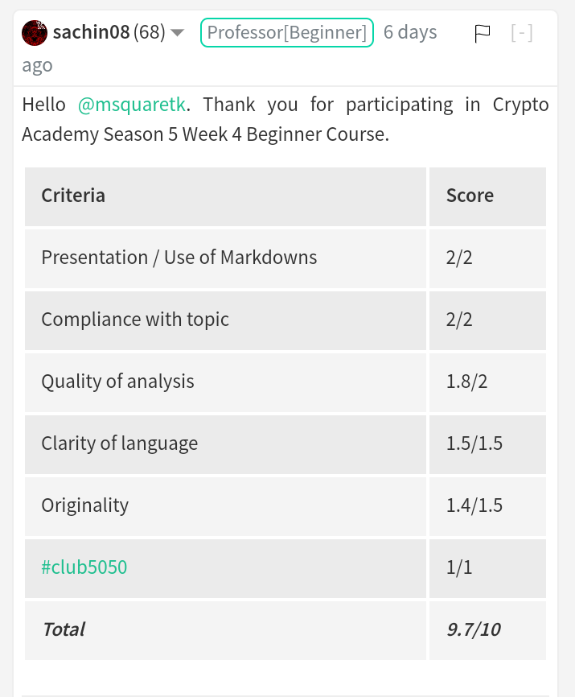The height and width of the screenshot is (697, 575).
Task: Open the sachin08 username link
Action: (89, 33)
